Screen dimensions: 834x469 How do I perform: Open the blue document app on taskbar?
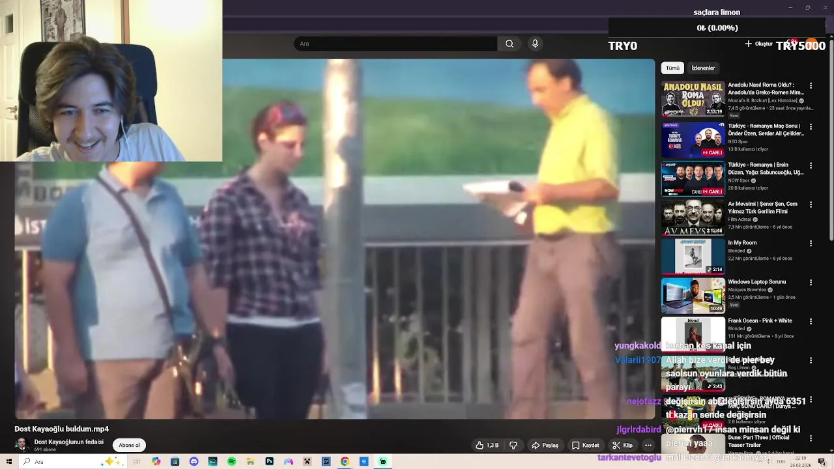(x=364, y=462)
